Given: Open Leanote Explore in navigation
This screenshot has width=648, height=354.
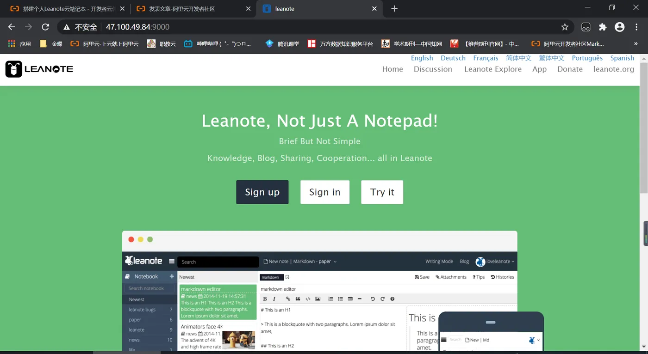Looking at the screenshot, I should click(493, 69).
